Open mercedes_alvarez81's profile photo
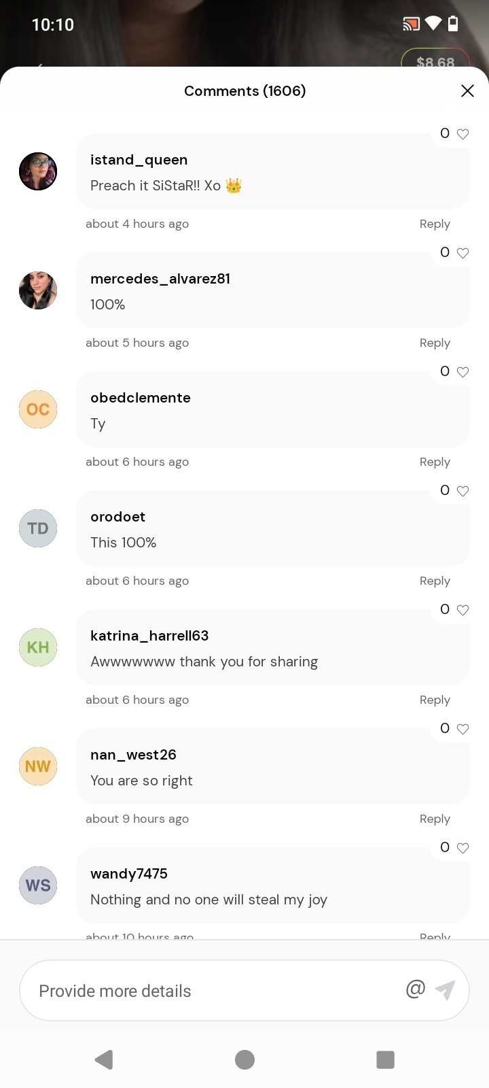This screenshot has width=489, height=1088. 38,290
